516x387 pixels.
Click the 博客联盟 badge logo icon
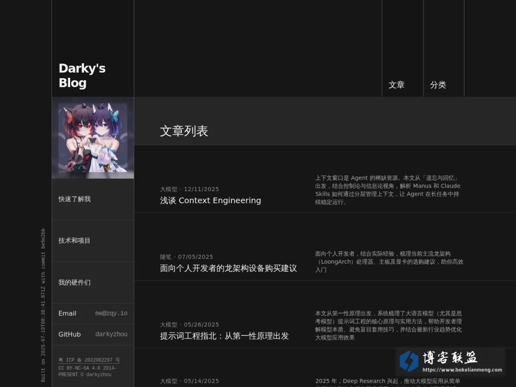[409, 361]
